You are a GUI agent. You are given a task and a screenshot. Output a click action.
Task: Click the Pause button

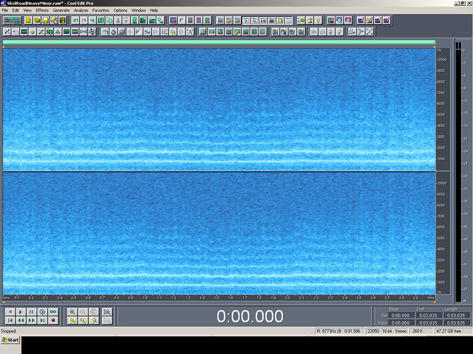[x=31, y=312]
